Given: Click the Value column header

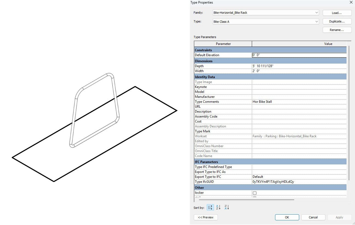Looking at the screenshot, I should [x=299, y=44].
